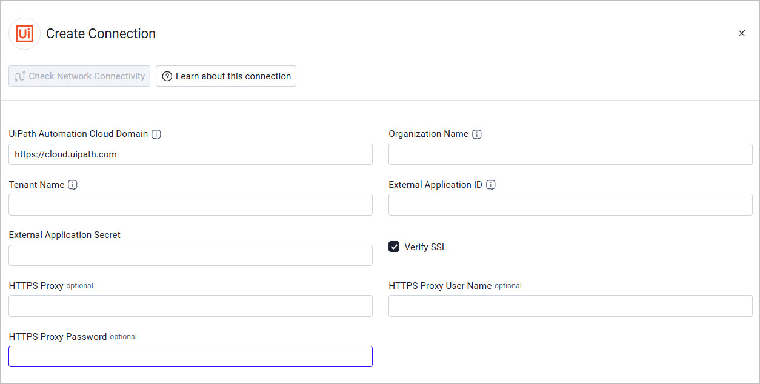Click the UiPath logo icon
The width and height of the screenshot is (760, 384).
25,33
